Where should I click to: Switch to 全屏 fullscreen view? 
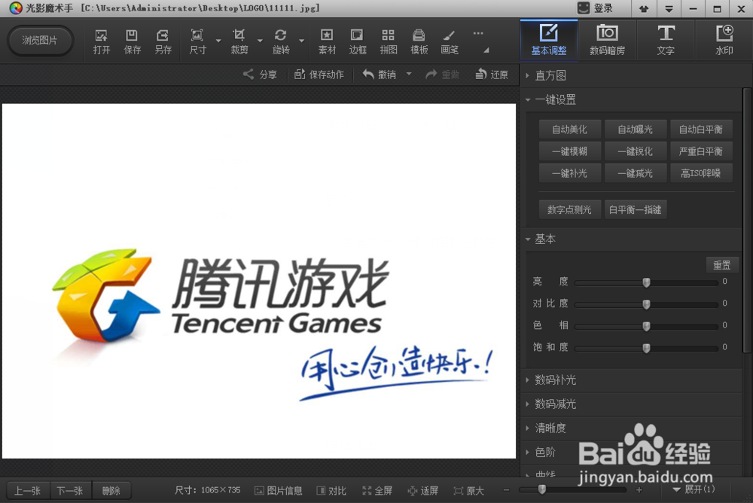tap(377, 490)
